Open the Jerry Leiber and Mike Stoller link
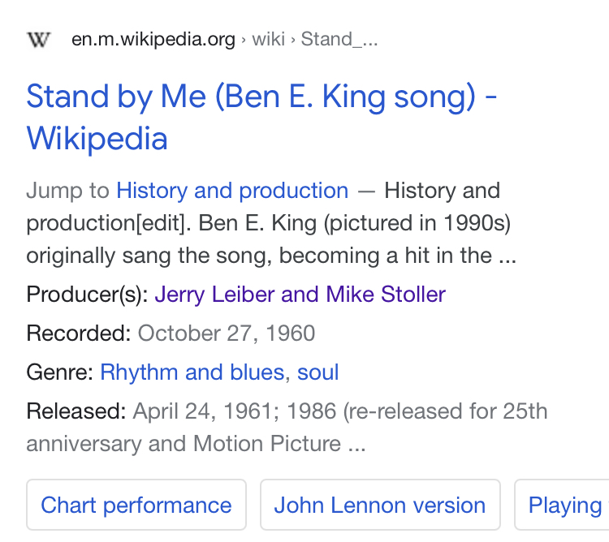Image resolution: width=609 pixels, height=542 pixels. [300, 294]
